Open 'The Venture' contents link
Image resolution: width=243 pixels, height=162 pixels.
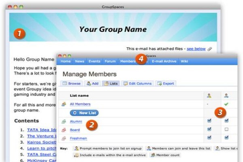42,136
